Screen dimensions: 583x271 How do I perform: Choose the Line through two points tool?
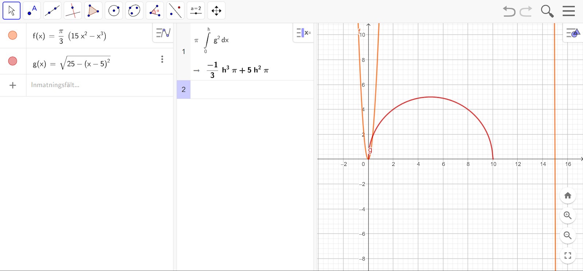point(52,11)
